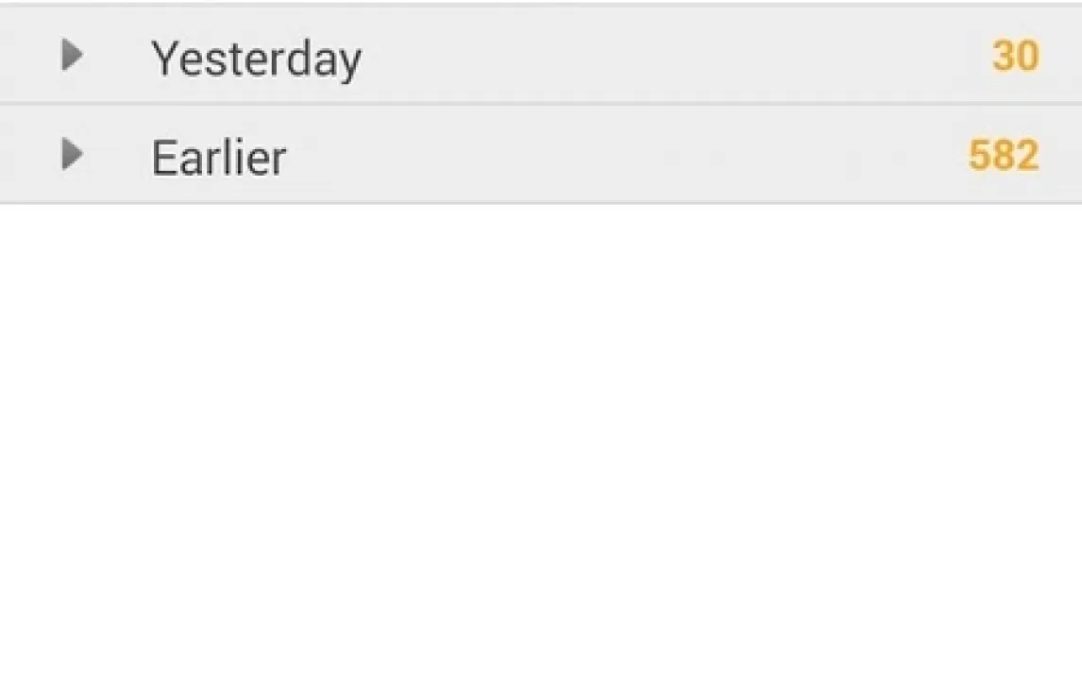Click the orange 582 count badge
Screen dimensions: 1082x676
(x=1003, y=155)
